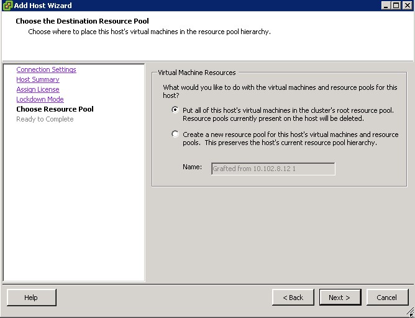Click the Add Host Wizard title bar text
Image resolution: width=415 pixels, height=318 pixels.
[x=43, y=6]
